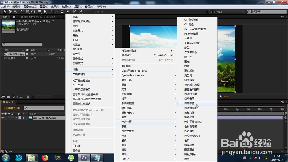Open the 混合模式 submenu
This screenshot has width=288, height=162.
coord(90,59)
